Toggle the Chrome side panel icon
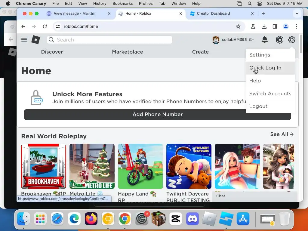 pos(275,26)
